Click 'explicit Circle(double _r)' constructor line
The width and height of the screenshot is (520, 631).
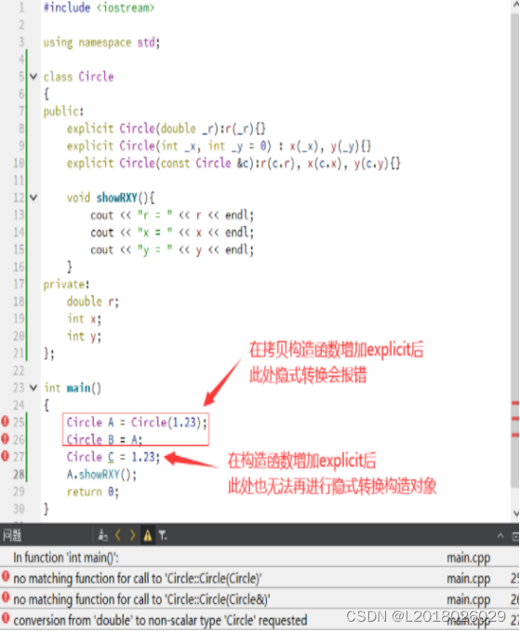pos(167,128)
